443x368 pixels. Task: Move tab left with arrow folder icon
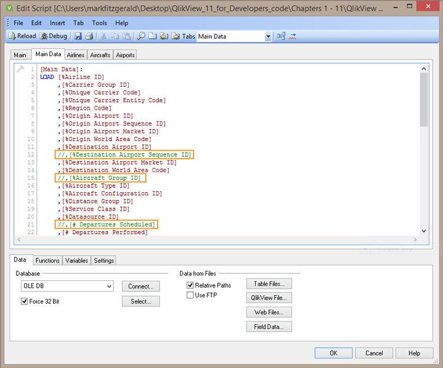click(164, 36)
